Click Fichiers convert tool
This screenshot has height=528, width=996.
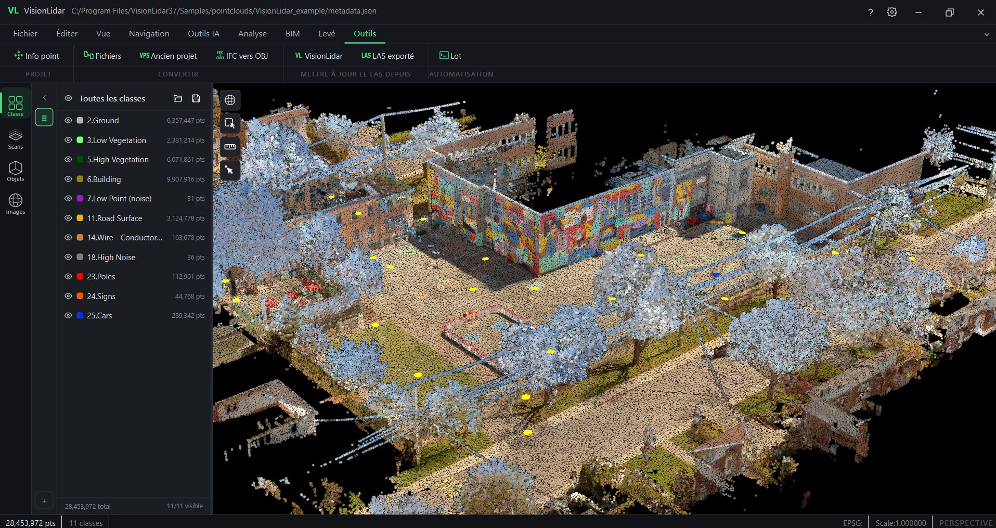[102, 56]
